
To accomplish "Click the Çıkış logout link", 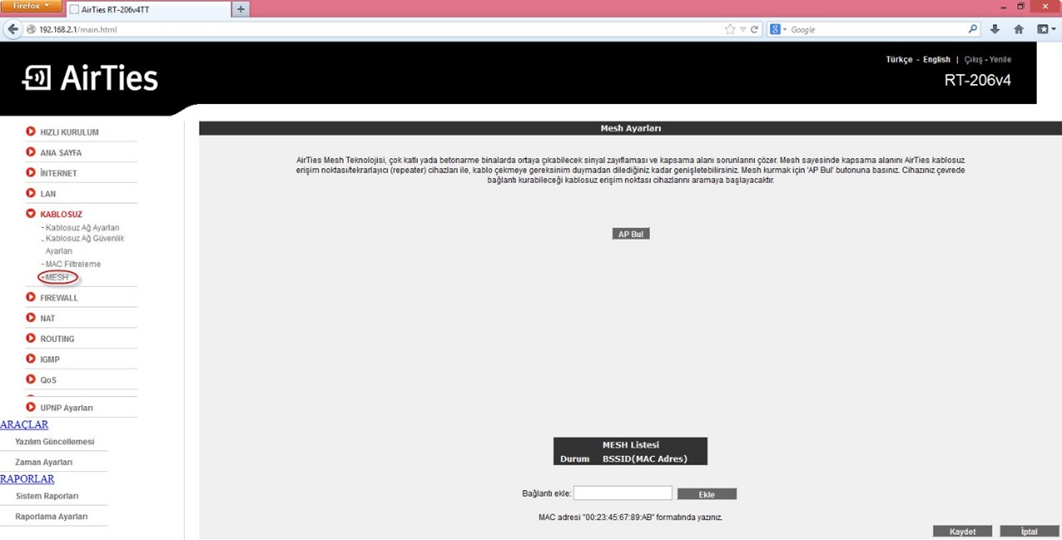I will (x=973, y=60).
